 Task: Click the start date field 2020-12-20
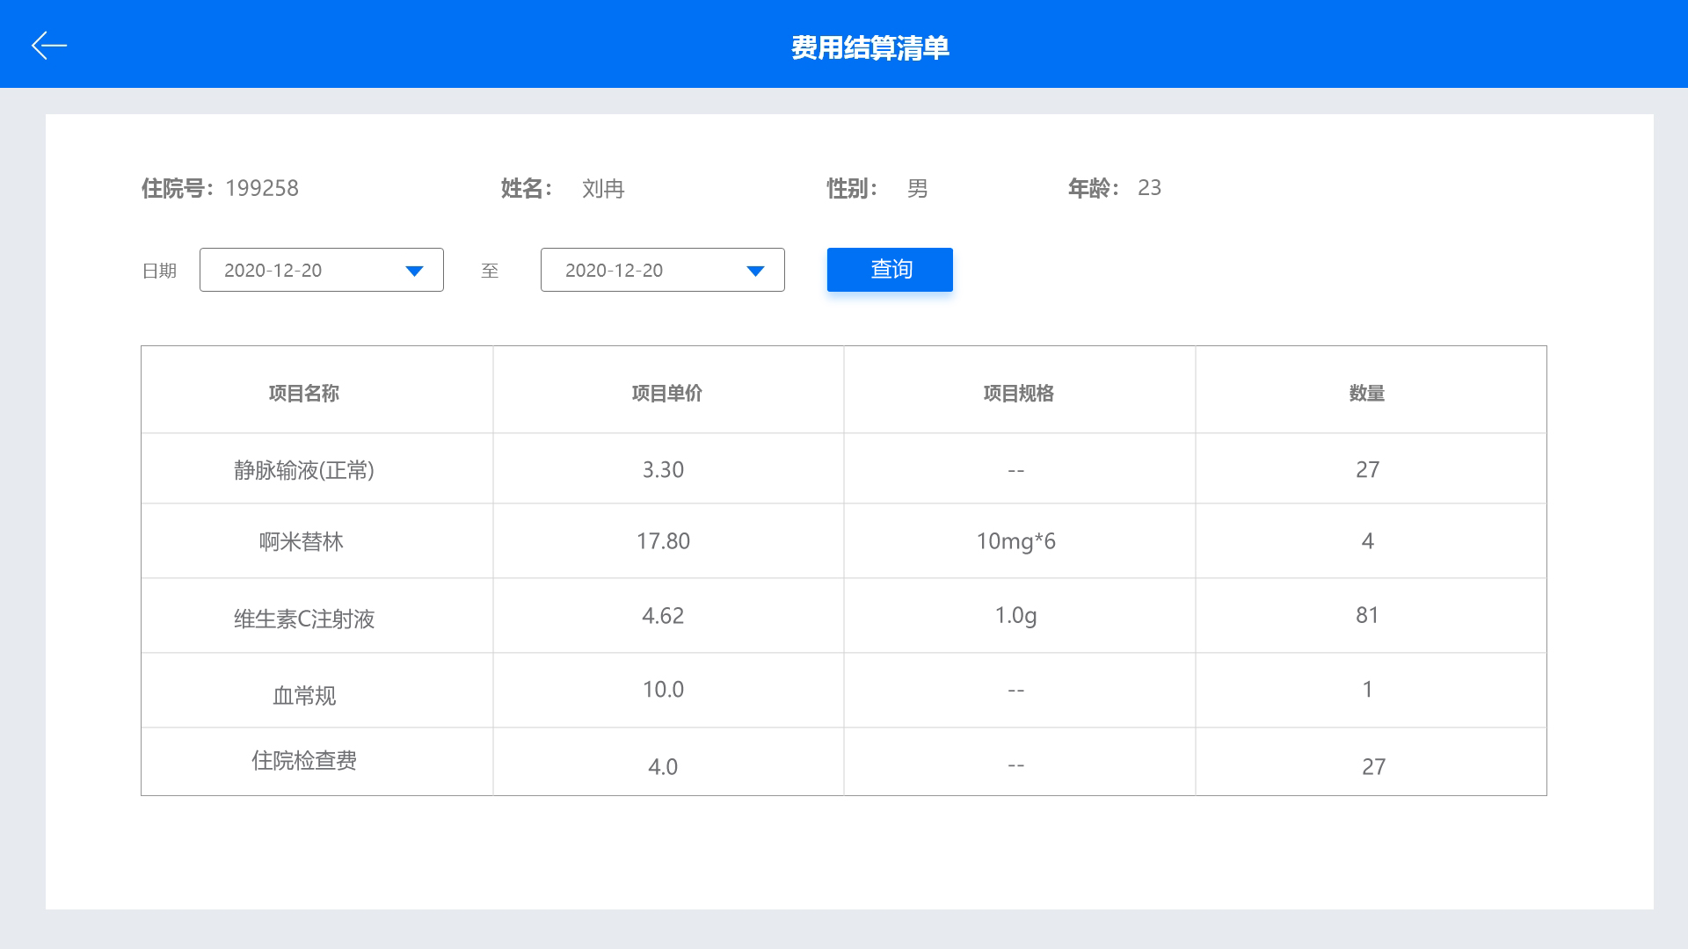click(322, 270)
